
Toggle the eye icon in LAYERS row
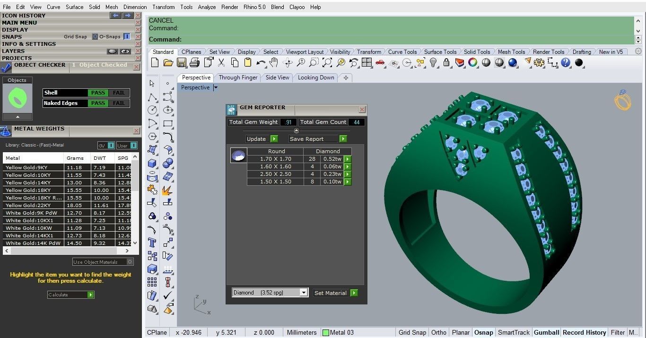[x=125, y=51]
